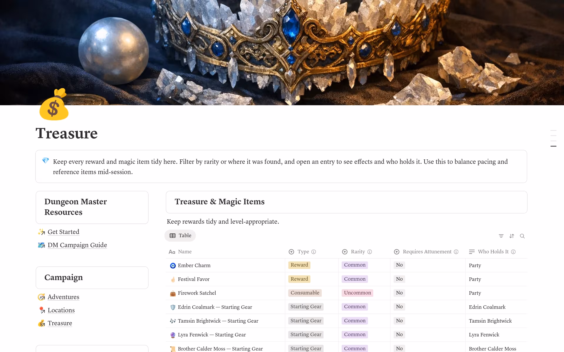Click the Reward type tag for Festival Favor
Screen dimensions: 564x352
[x=299, y=279]
